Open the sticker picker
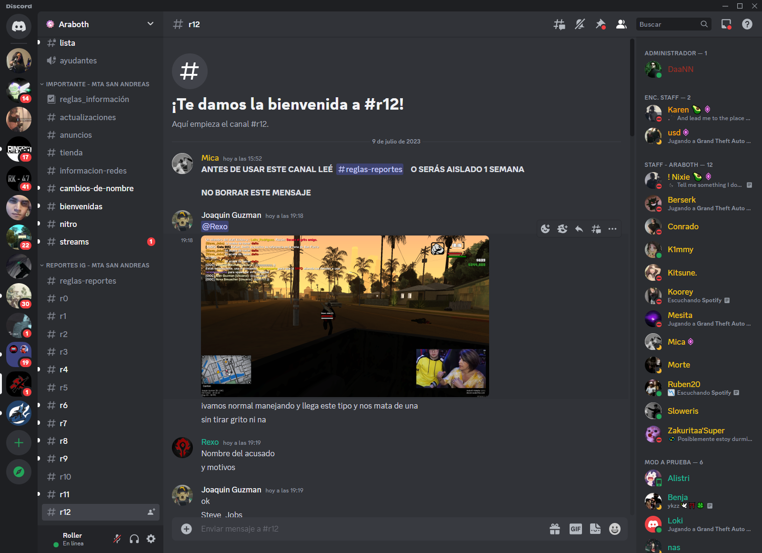This screenshot has height=553, width=762. pyautogui.click(x=595, y=529)
